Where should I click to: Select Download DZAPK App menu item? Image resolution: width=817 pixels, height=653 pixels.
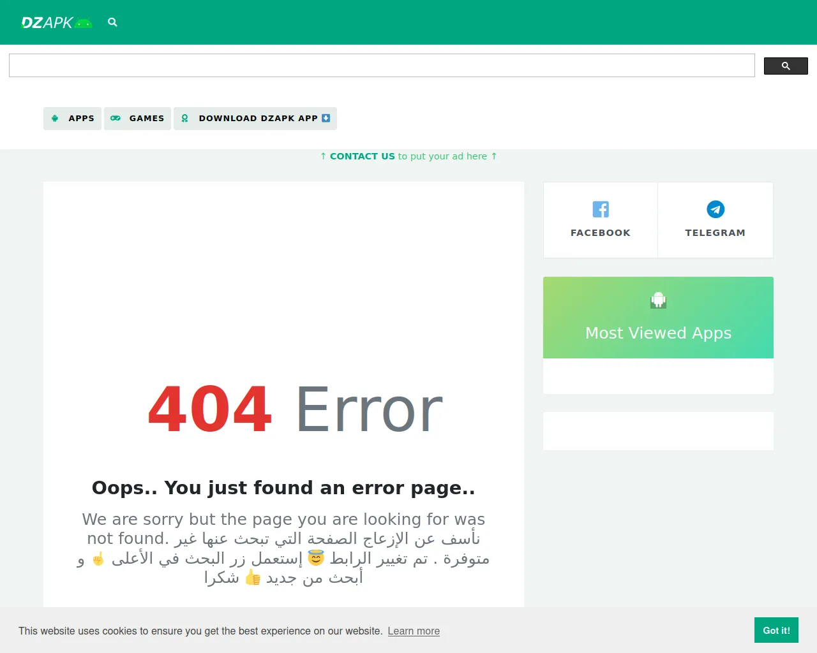tap(255, 119)
